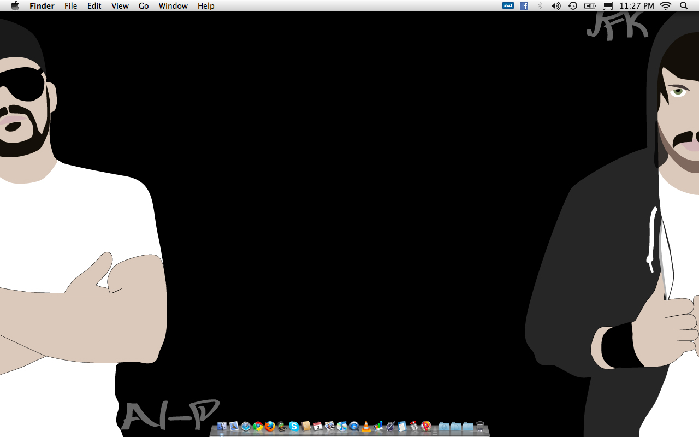The height and width of the screenshot is (437, 699).
Task: Open Spotlight search magnifier
Action: (x=684, y=5)
